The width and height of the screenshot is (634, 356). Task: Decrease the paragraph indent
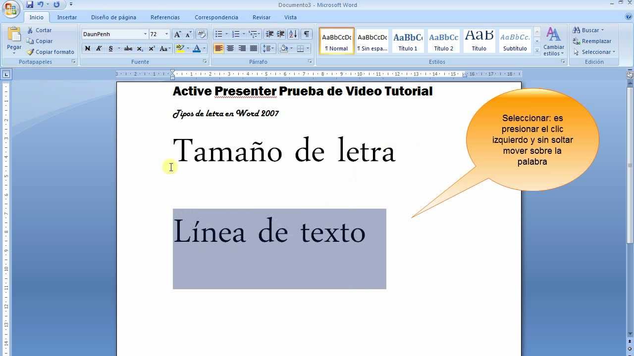coord(269,34)
